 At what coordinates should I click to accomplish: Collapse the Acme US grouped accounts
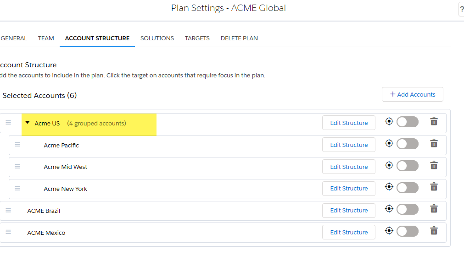point(28,123)
